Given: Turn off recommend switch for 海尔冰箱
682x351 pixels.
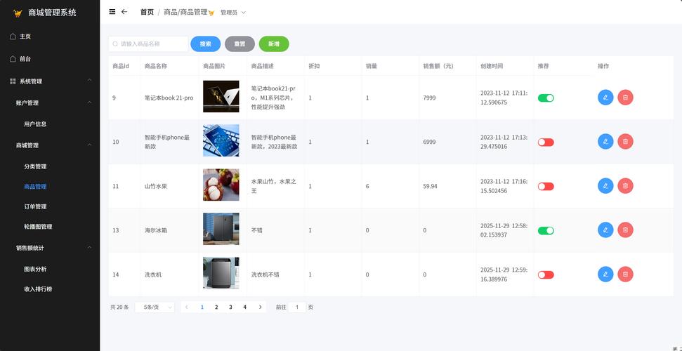Looking at the screenshot, I should 546,230.
